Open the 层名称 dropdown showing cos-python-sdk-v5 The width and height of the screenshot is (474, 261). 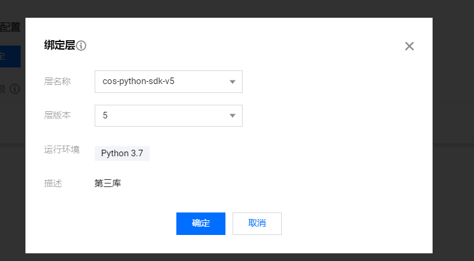(169, 82)
